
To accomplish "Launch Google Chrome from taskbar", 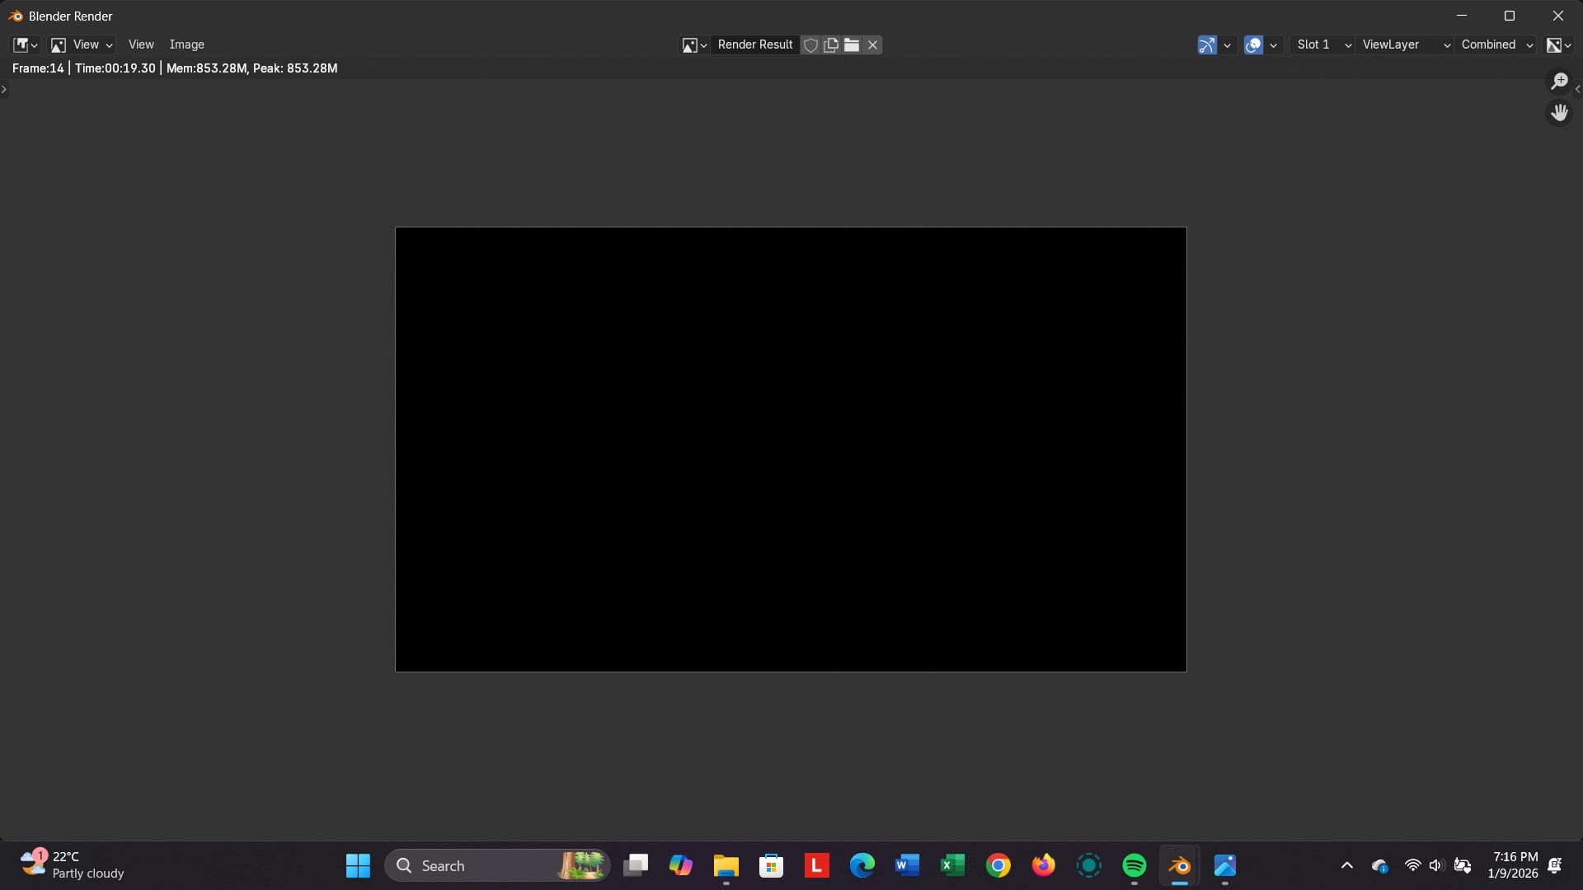I will point(998,865).
